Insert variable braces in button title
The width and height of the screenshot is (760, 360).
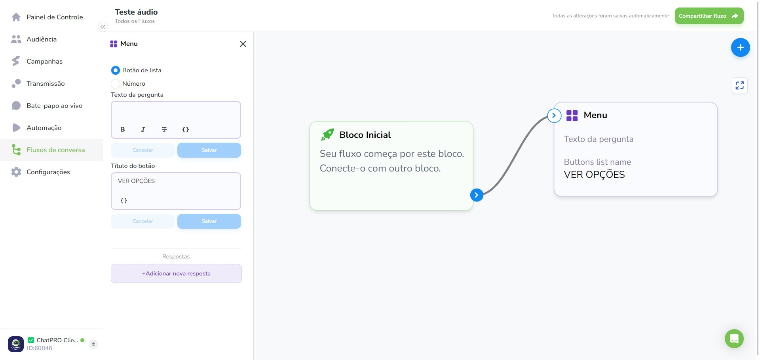coord(124,200)
